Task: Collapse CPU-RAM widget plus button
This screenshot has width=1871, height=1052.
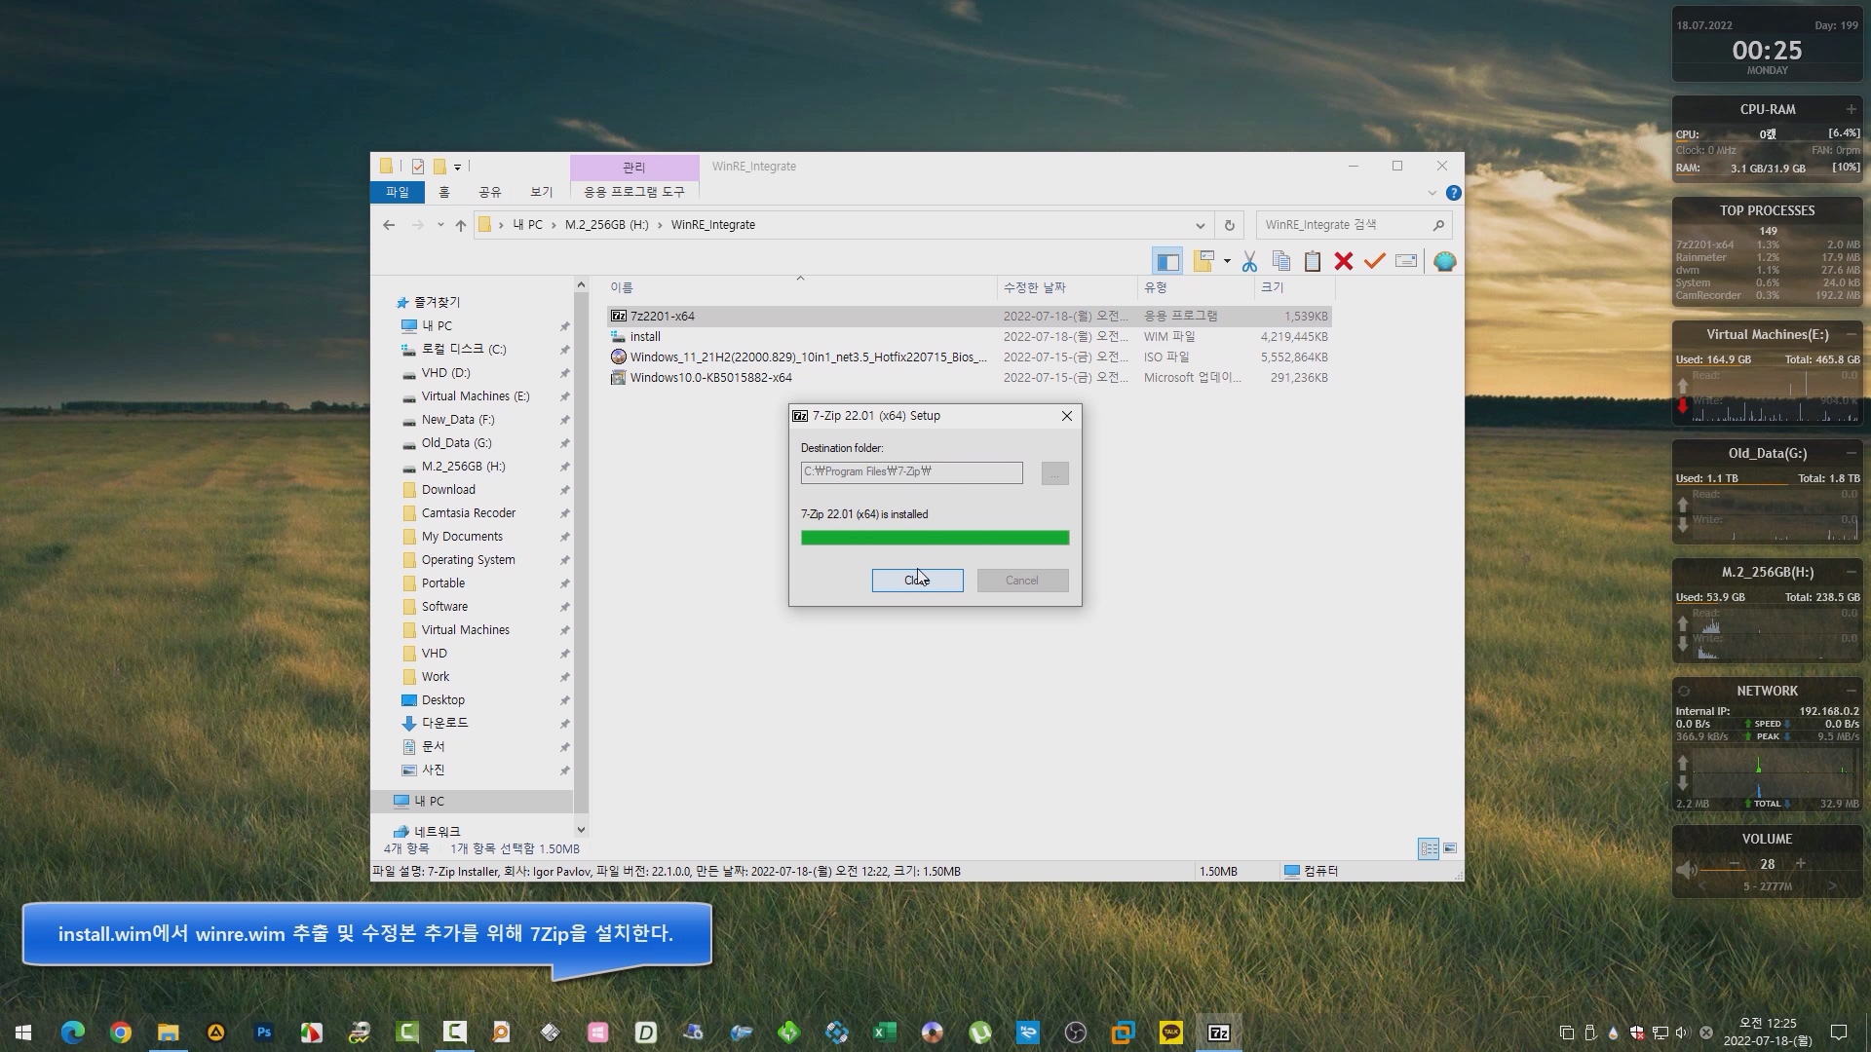Action: point(1851,109)
